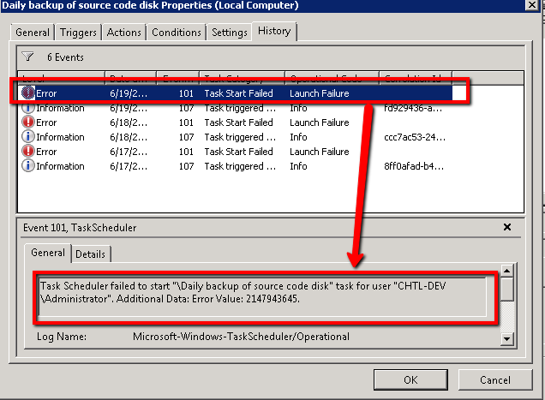Screen dimensions: 545x400
Task: Switch to the Triggers tab
Action: [79, 33]
